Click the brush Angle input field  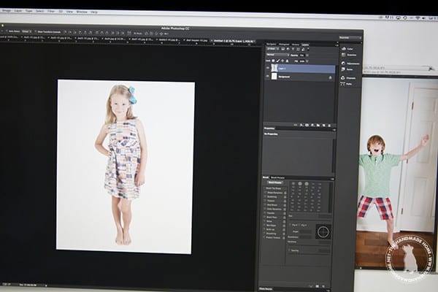coord(305,231)
